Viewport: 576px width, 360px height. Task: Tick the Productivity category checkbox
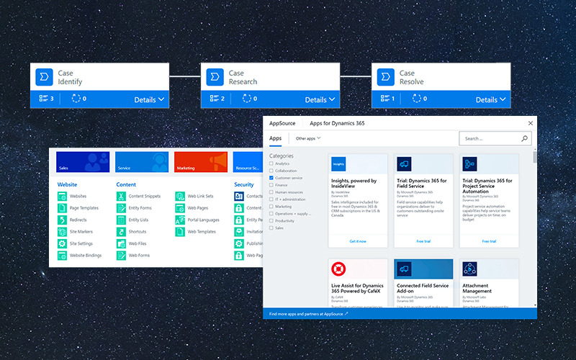[x=271, y=221]
